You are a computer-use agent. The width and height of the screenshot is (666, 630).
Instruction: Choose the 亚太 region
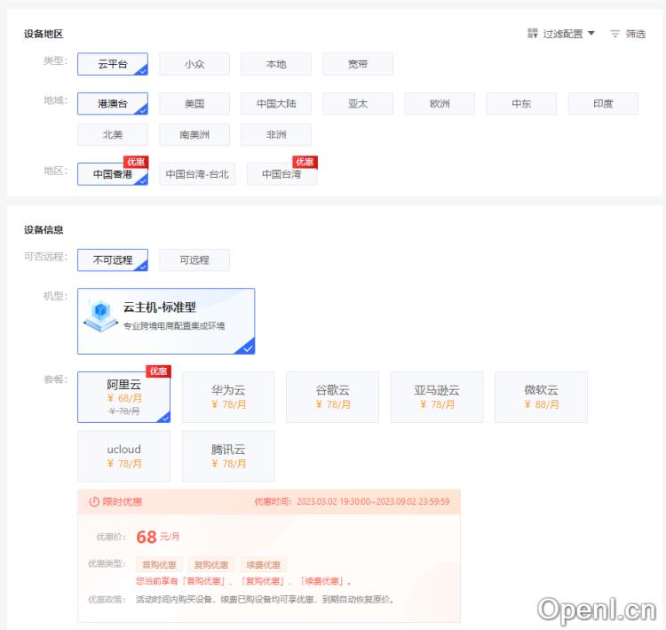(358, 104)
